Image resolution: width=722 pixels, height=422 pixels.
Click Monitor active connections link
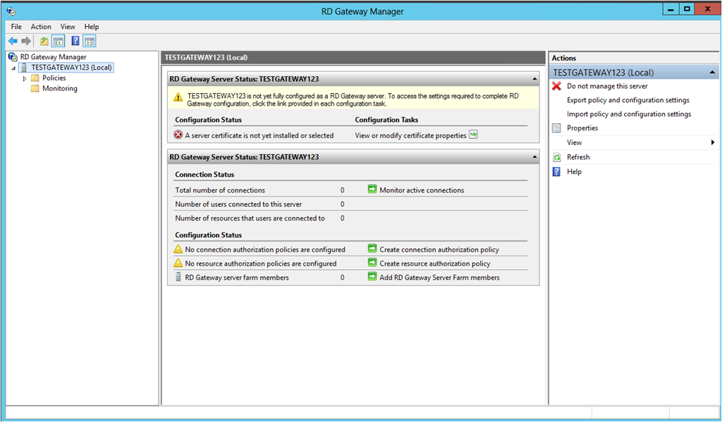422,190
